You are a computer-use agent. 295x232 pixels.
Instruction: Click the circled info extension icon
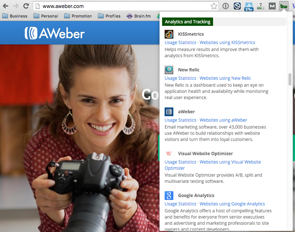pos(225,6)
